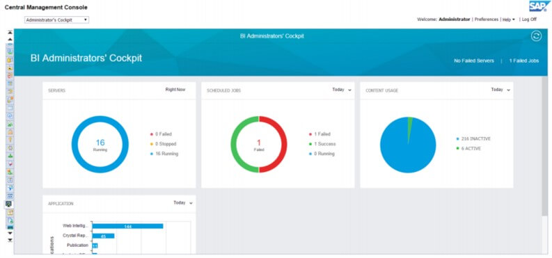The height and width of the screenshot is (258, 552).
Task: Jump to bottom of sidebar icon list
Action: pos(10,240)
